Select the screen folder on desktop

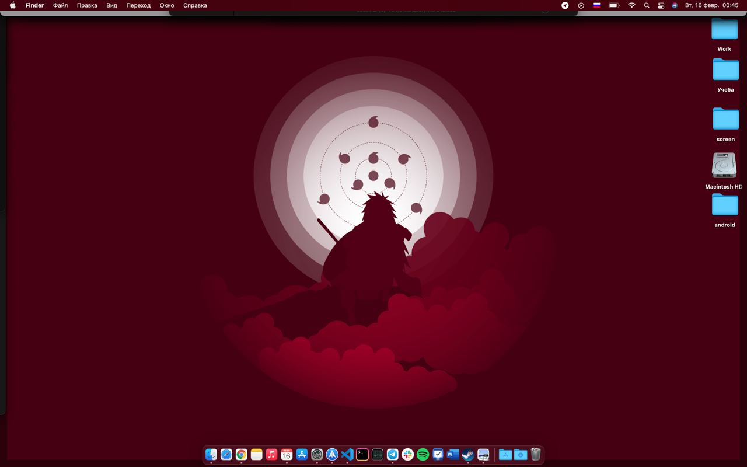(x=725, y=119)
